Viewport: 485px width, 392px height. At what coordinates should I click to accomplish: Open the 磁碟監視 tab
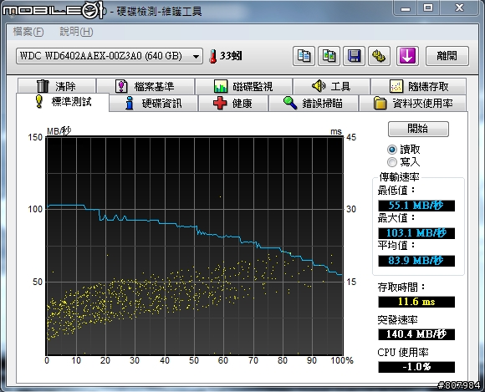(243, 86)
